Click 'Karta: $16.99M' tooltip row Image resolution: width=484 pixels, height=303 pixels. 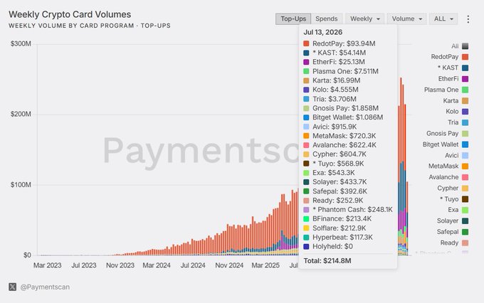[x=332, y=80]
